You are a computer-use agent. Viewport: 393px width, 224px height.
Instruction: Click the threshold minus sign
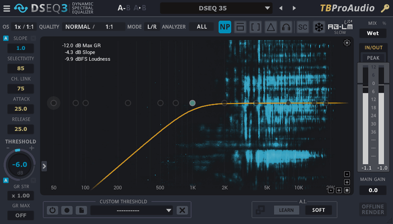coord(8,148)
